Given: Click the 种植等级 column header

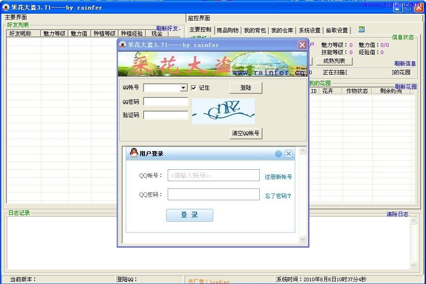Looking at the screenshot, I should click(x=105, y=33).
